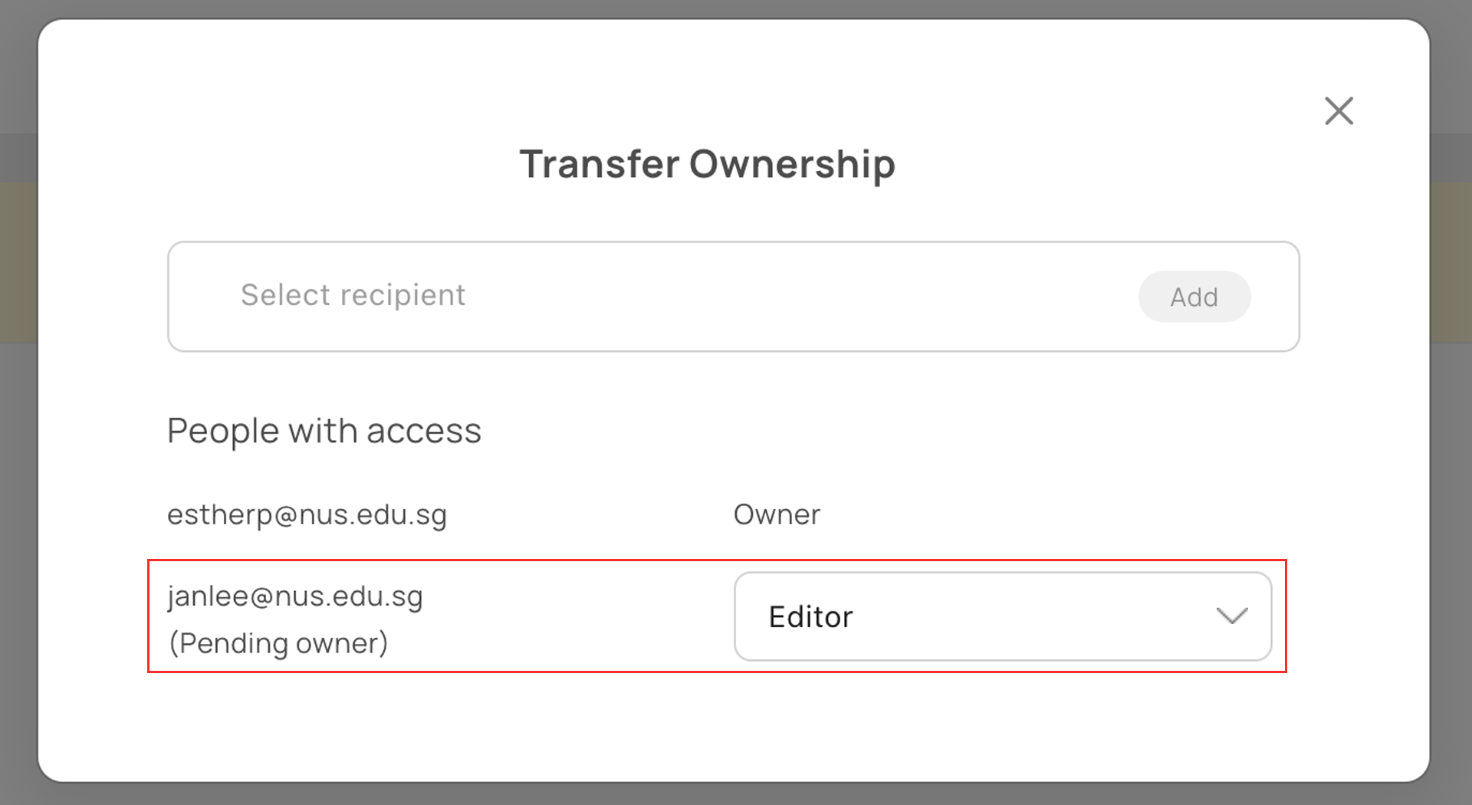
Task: Click the People with access heading
Action: pyautogui.click(x=324, y=431)
